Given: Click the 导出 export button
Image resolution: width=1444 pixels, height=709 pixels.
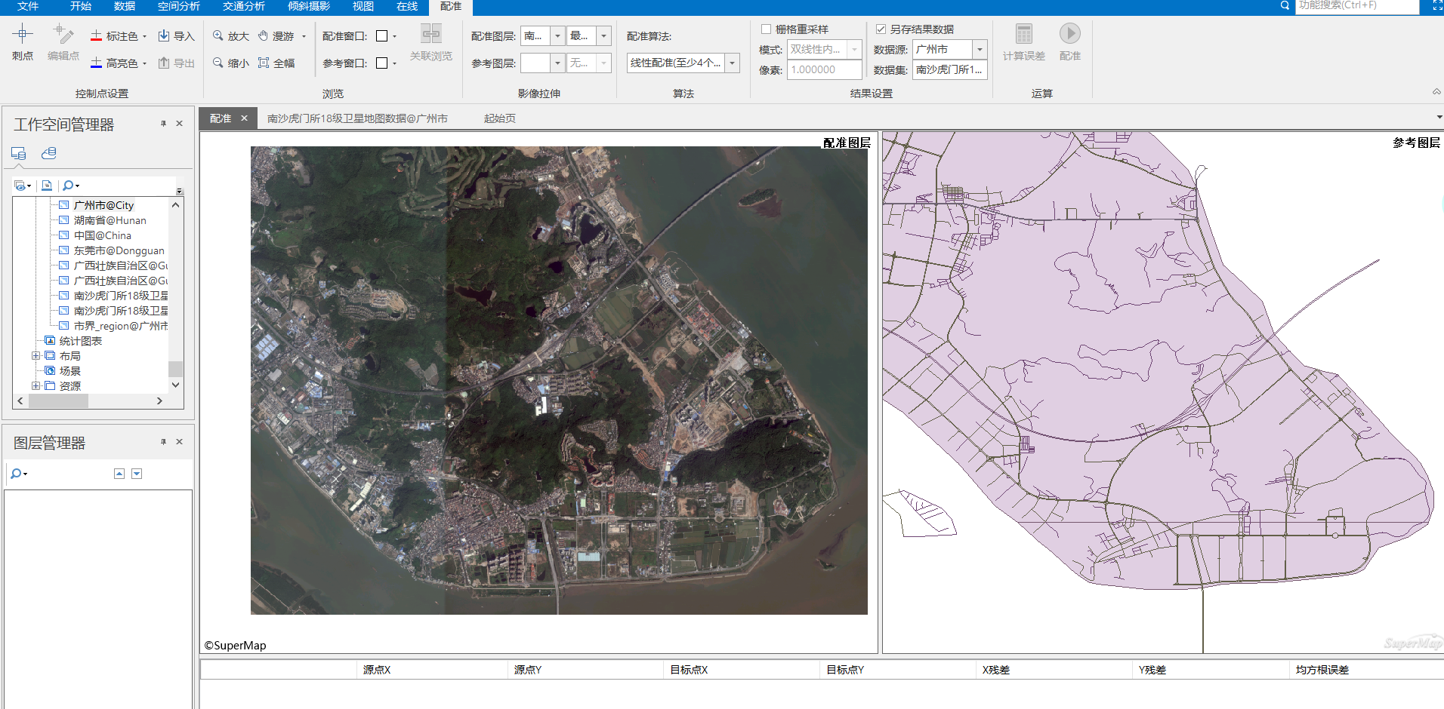Looking at the screenshot, I should point(175,63).
